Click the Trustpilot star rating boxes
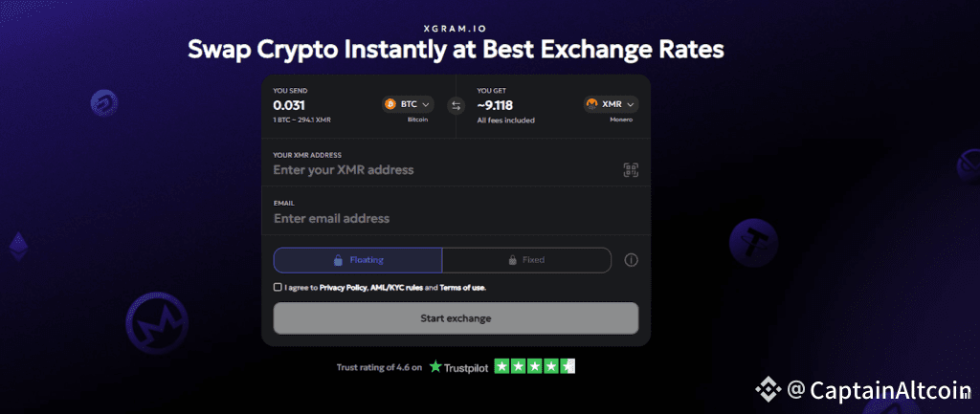The width and height of the screenshot is (980, 414). click(534, 366)
